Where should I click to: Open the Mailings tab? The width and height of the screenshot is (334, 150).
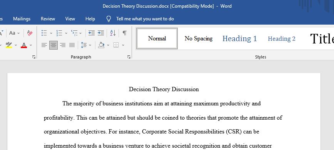coord(22,19)
